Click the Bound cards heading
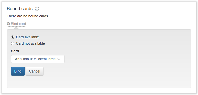This screenshot has width=198, height=95. pyautogui.click(x=20, y=9)
